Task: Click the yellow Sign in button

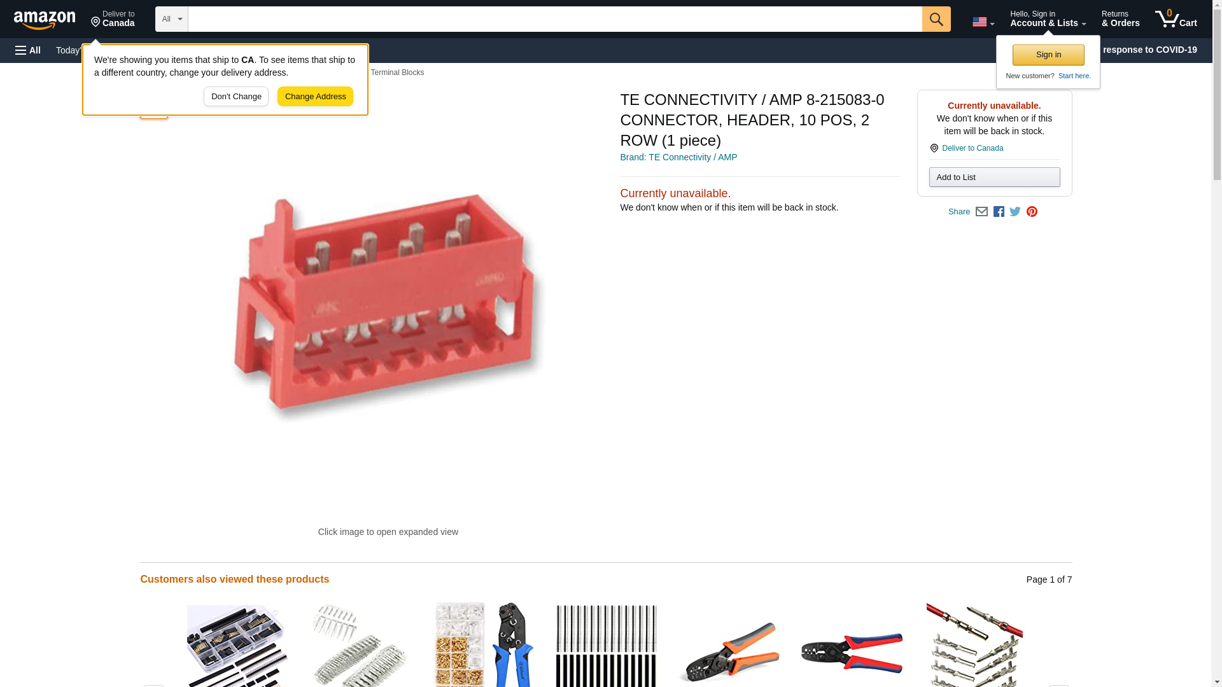Action: click(x=1048, y=55)
